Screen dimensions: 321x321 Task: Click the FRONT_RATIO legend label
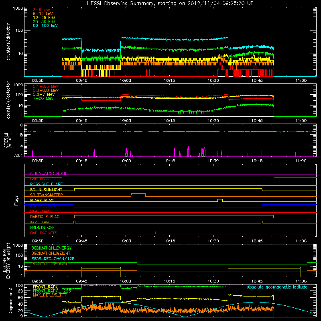46,287
